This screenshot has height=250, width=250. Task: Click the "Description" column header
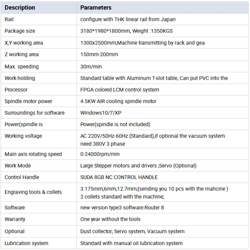tap(20, 7)
